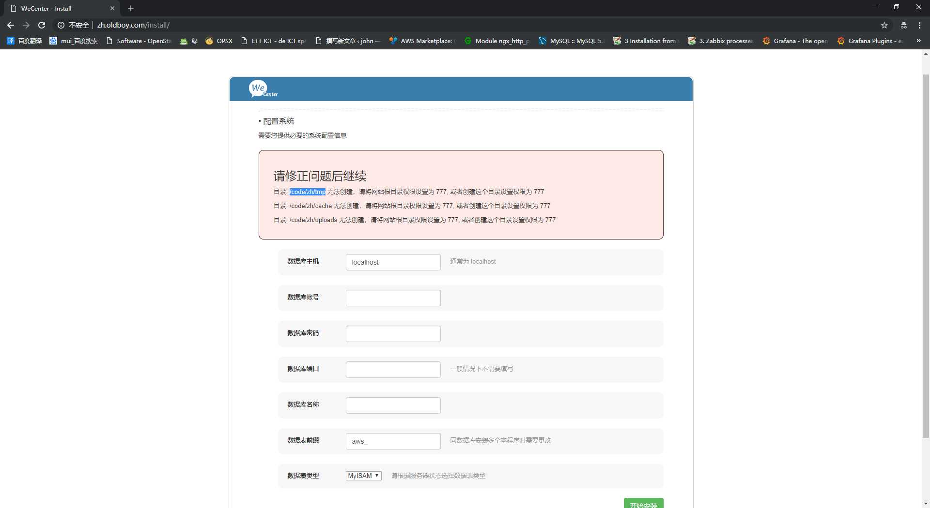Click the 数据库主机 localhost field
Viewport: 930px width, 508px height.
pos(393,262)
